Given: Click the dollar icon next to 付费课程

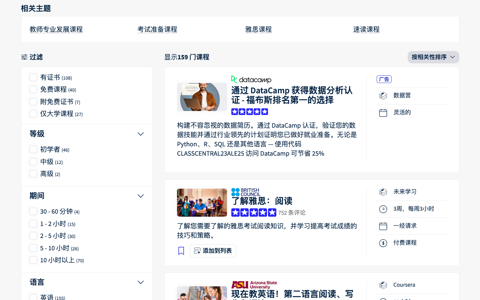Looking at the screenshot, I should [383, 243].
